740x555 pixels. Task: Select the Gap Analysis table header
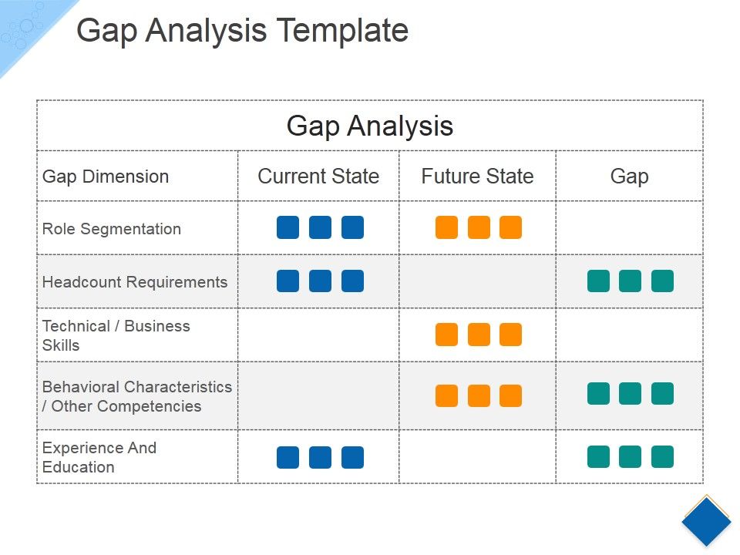click(370, 126)
